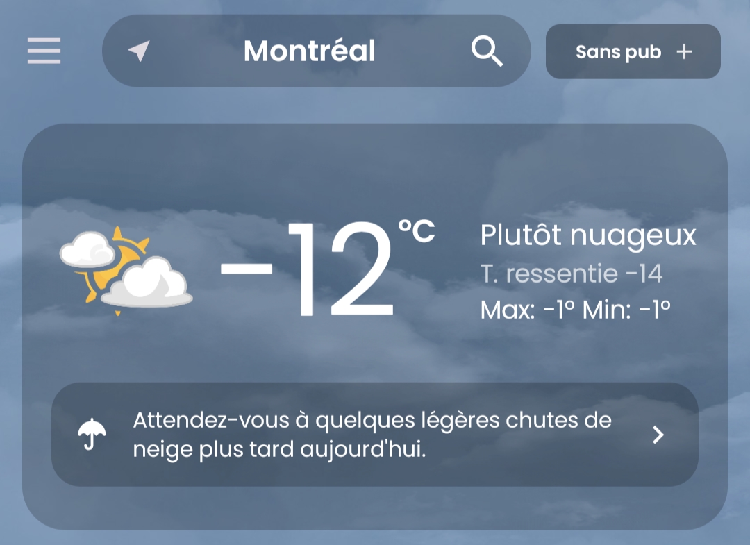Click the magnifying glass search icon
The width and height of the screenshot is (750, 545).
click(487, 51)
